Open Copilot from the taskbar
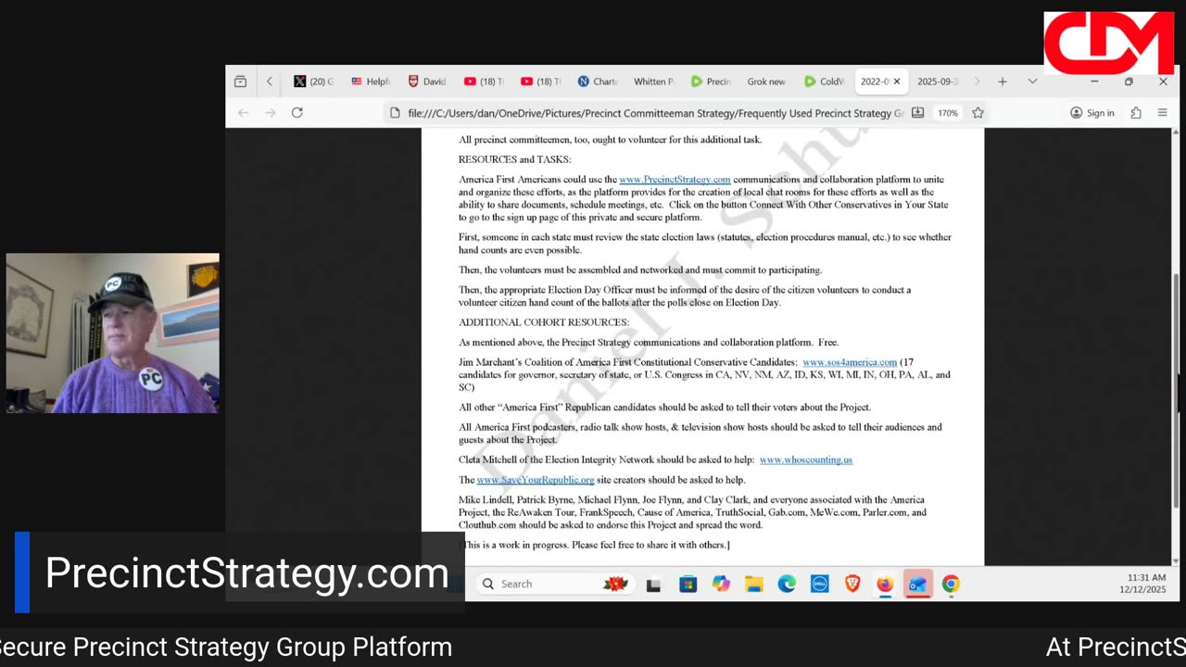The width and height of the screenshot is (1186, 667). 721,584
